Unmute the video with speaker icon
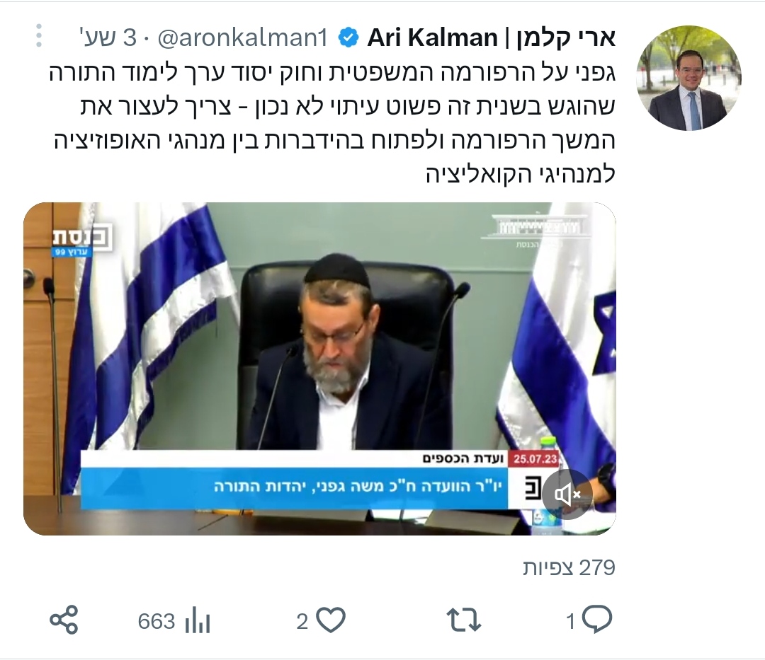The width and height of the screenshot is (765, 660). [567, 494]
